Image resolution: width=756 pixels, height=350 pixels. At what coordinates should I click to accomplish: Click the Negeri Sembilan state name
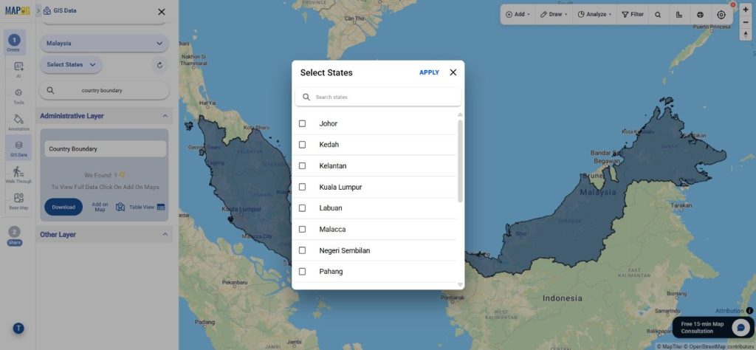(x=344, y=250)
